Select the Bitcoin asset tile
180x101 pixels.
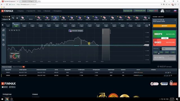[31, 18]
